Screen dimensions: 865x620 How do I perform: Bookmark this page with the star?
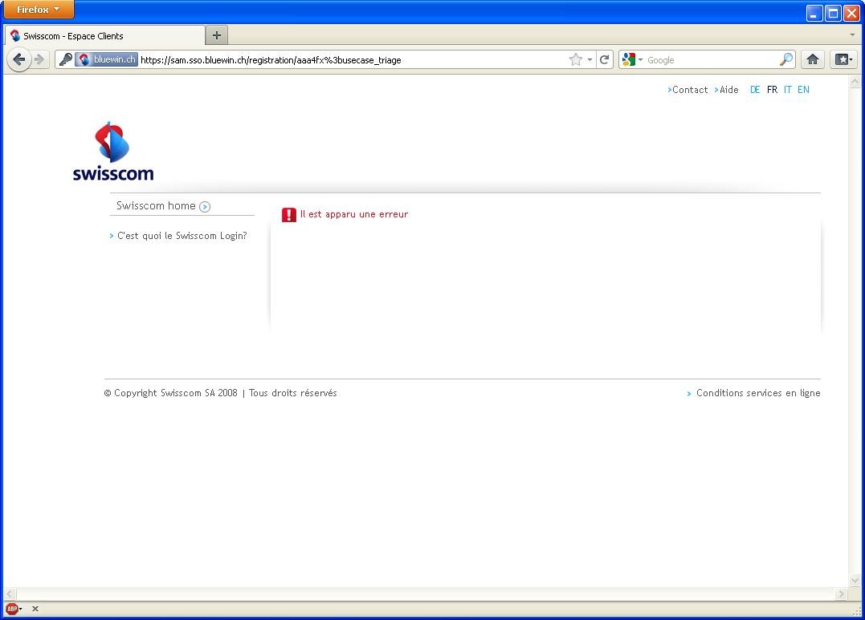575,59
